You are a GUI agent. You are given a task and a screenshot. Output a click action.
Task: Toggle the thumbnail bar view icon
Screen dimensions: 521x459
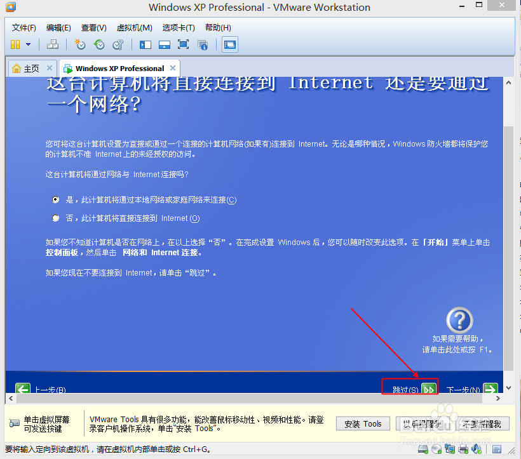[x=165, y=44]
